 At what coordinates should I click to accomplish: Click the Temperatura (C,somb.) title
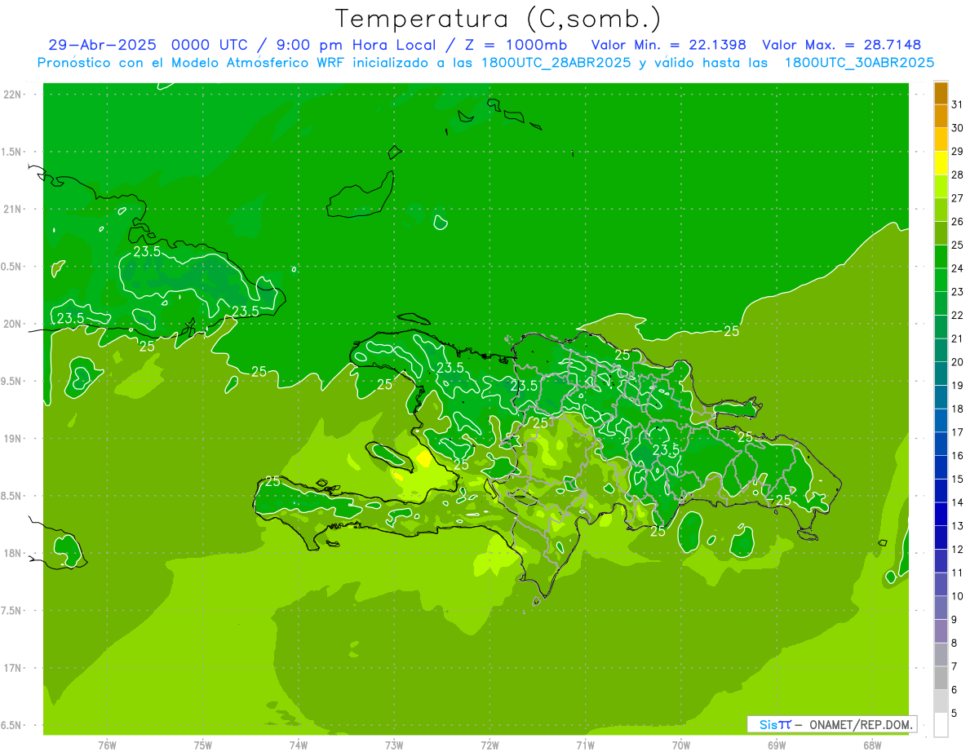[x=498, y=19]
